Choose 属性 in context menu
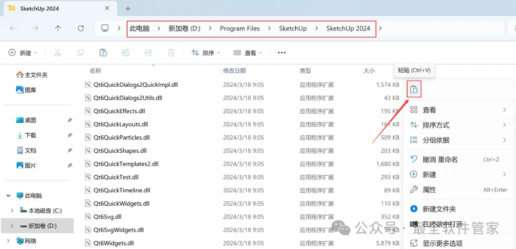This screenshot has width=516, height=249. pos(458,189)
